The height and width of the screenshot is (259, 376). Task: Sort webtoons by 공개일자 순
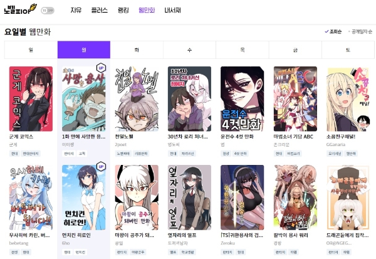point(360,31)
